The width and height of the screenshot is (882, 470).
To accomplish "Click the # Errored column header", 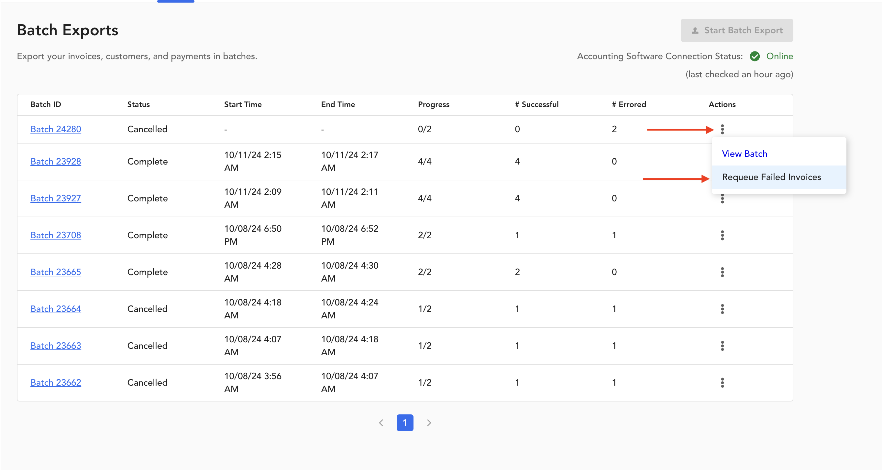I will pyautogui.click(x=629, y=105).
